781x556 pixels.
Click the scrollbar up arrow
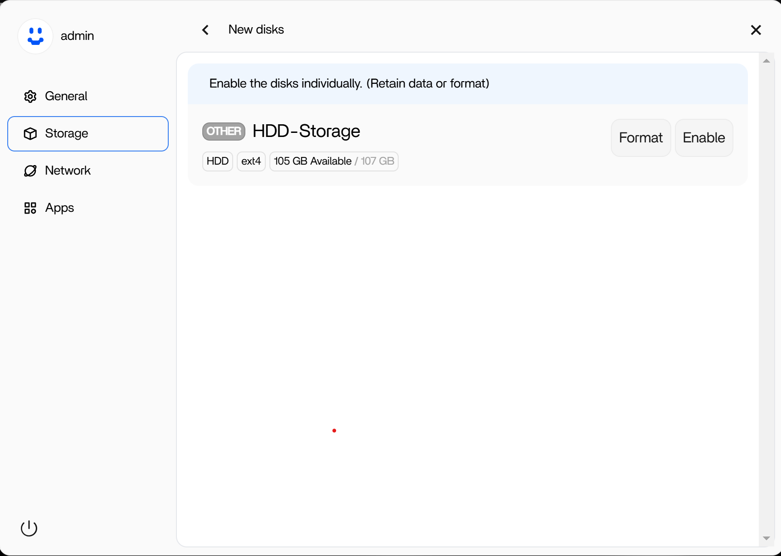coord(766,61)
